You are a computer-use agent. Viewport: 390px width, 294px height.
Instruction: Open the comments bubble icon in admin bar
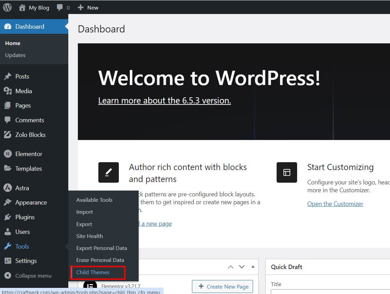coord(60,8)
